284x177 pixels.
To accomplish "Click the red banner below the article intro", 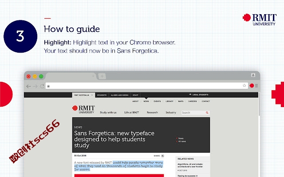I will click(x=119, y=176).
